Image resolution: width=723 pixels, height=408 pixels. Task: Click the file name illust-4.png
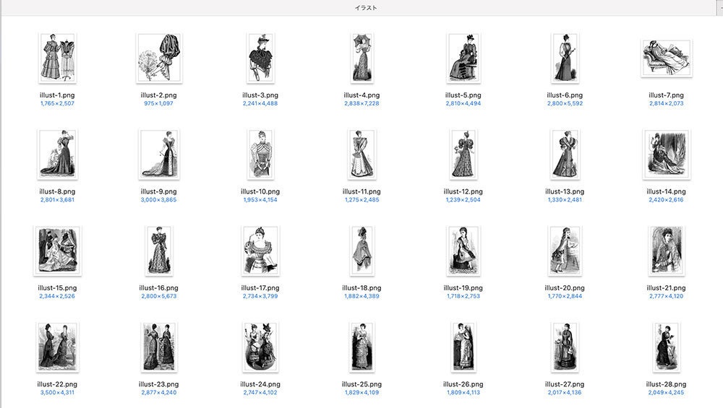pyautogui.click(x=362, y=95)
